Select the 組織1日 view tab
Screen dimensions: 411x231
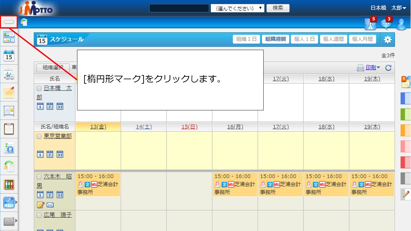246,39
